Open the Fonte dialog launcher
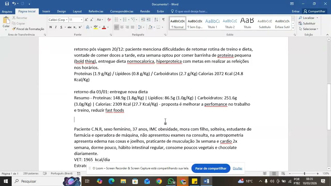Image resolution: width=331 pixels, height=186 pixels. tap(111, 35)
